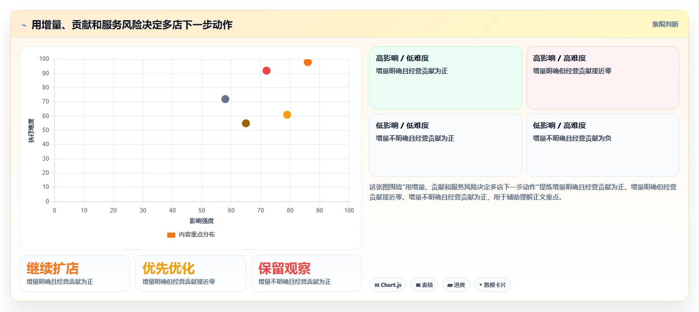Select the brown scatter data point
Image resolution: width=699 pixels, height=312 pixels.
246,123
